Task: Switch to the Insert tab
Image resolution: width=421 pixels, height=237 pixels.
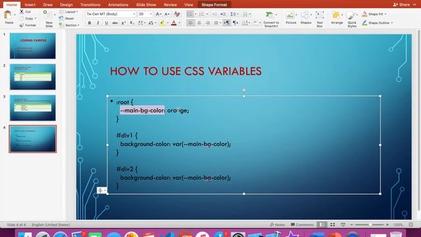Action: (30, 5)
